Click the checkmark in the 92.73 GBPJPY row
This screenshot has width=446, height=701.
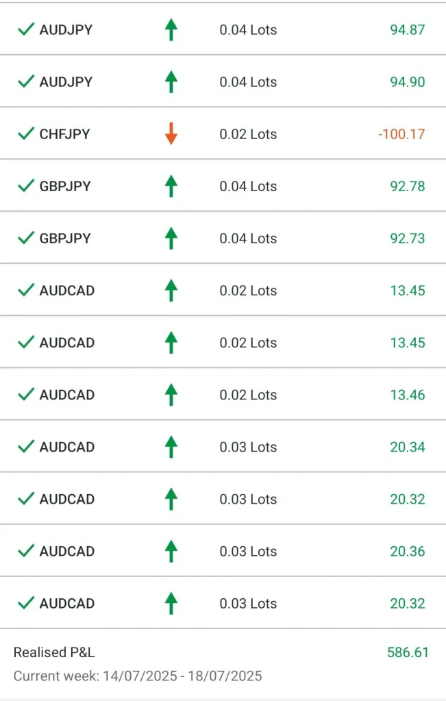tap(26, 238)
